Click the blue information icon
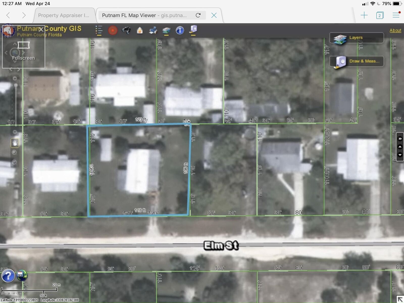Image resolution: width=404 pixels, height=303 pixels. click(180, 31)
